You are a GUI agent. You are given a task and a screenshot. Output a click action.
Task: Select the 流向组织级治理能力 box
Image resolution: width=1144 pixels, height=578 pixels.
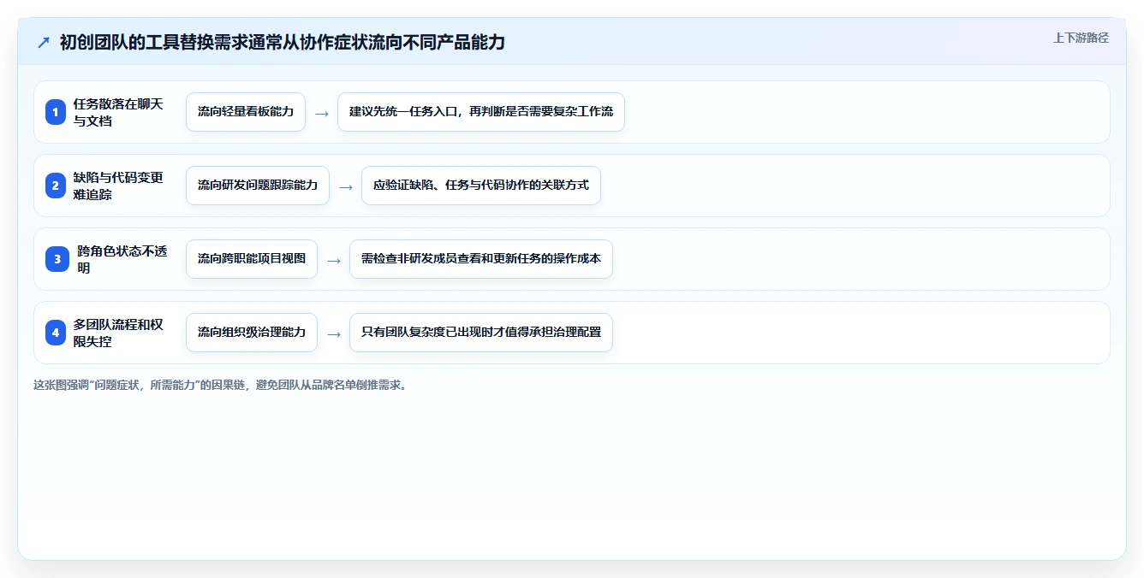pyautogui.click(x=252, y=333)
